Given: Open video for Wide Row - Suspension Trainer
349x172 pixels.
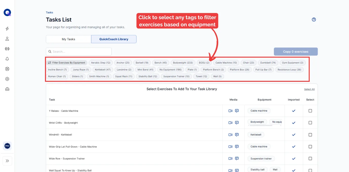Looking at the screenshot, I should click(x=230, y=158).
